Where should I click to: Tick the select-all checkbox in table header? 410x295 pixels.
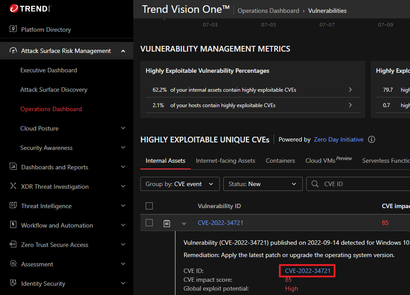[149, 206]
